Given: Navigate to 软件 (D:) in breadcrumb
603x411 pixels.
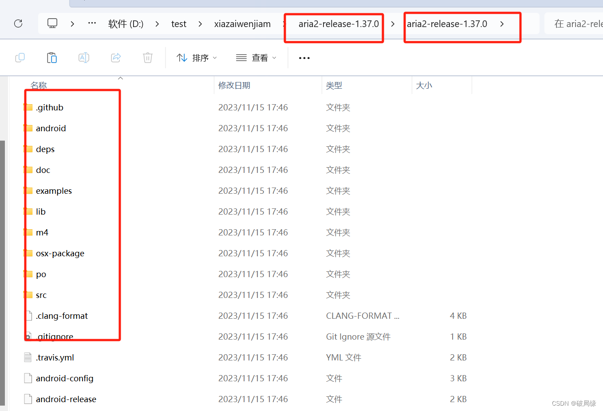Looking at the screenshot, I should click(126, 23).
